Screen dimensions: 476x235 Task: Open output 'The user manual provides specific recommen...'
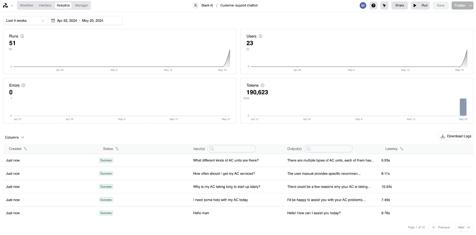(x=324, y=174)
